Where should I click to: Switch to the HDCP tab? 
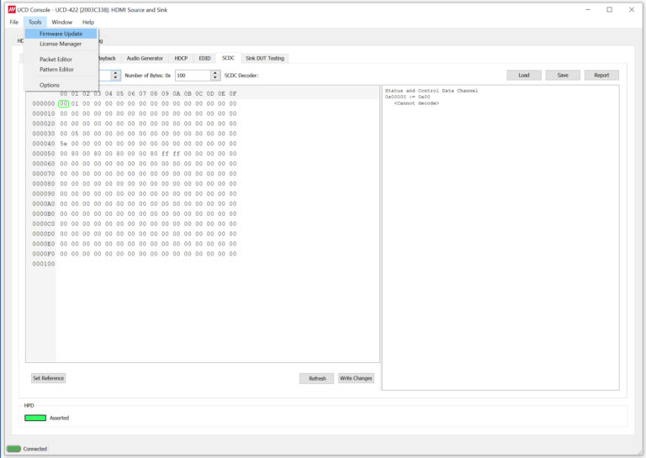[x=181, y=58]
